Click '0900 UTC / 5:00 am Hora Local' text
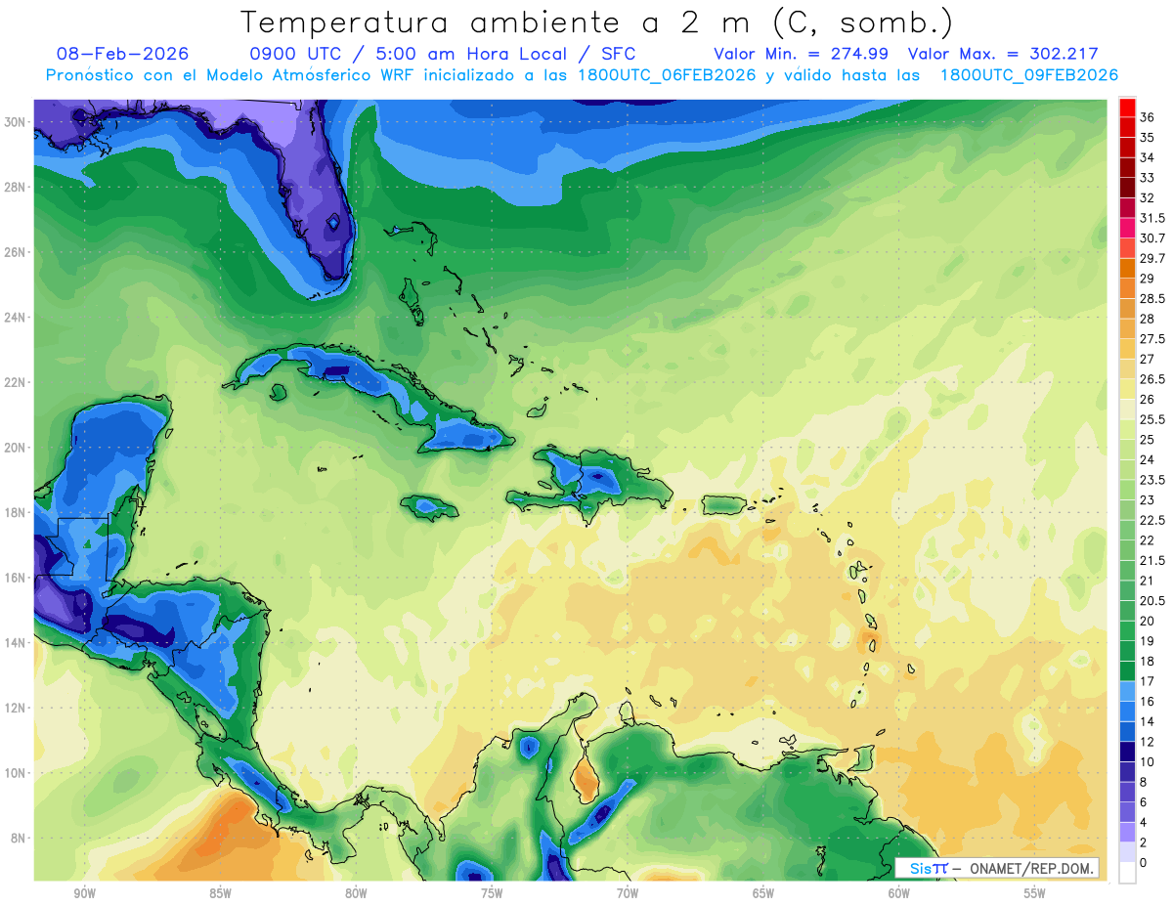 pos(410,55)
